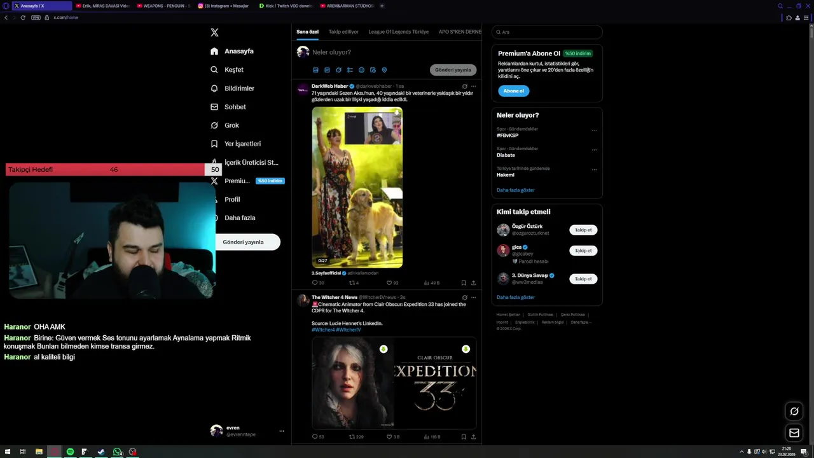Open evren account menu dots
This screenshot has width=814, height=458.
[282, 431]
